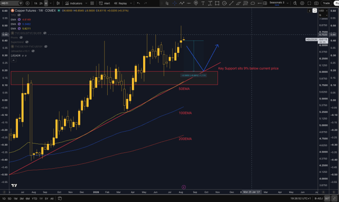The image size is (339, 202).
Task: Expand the timeframe interval dropdown
Action: point(51,3)
